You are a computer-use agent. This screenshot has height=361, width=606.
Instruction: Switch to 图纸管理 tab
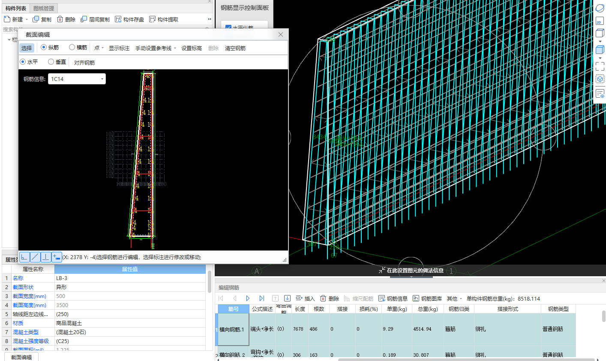[x=44, y=8]
